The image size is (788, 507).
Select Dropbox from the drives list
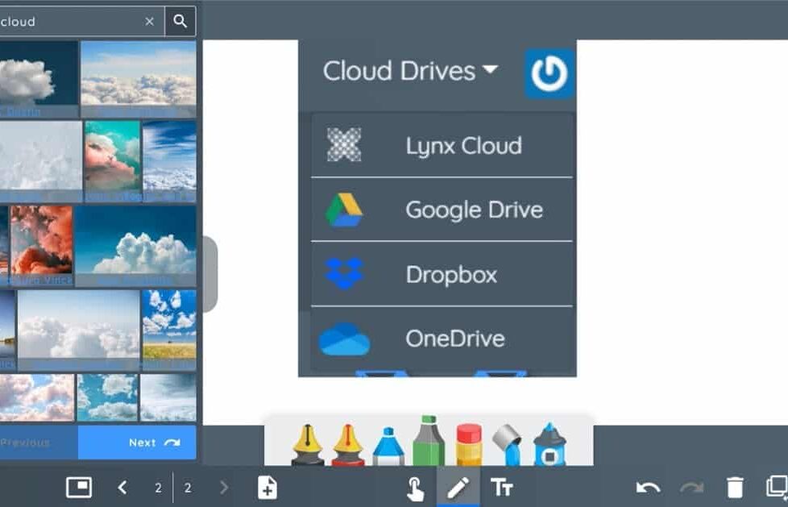tap(442, 274)
